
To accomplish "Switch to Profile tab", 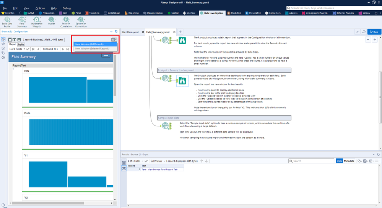I will (x=21, y=45).
